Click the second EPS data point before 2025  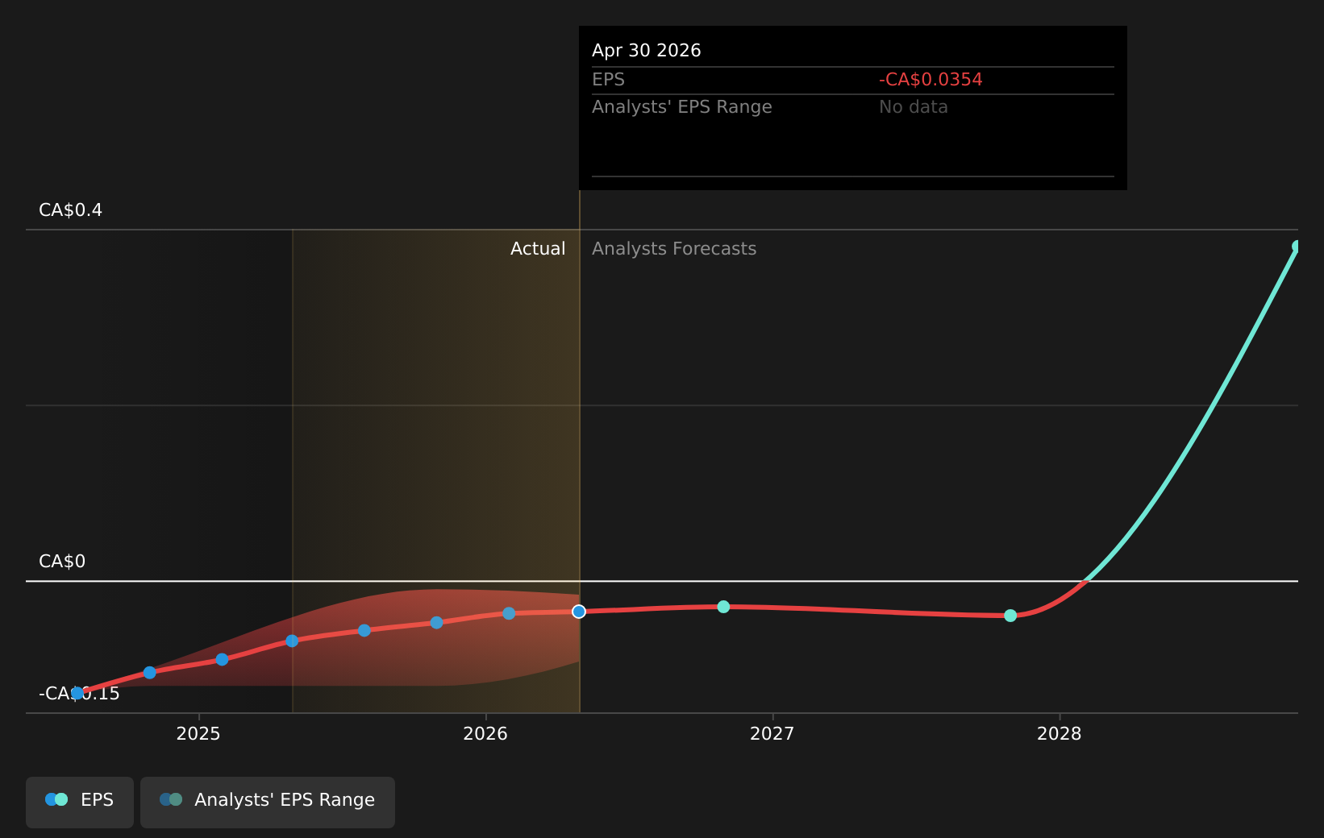click(149, 672)
